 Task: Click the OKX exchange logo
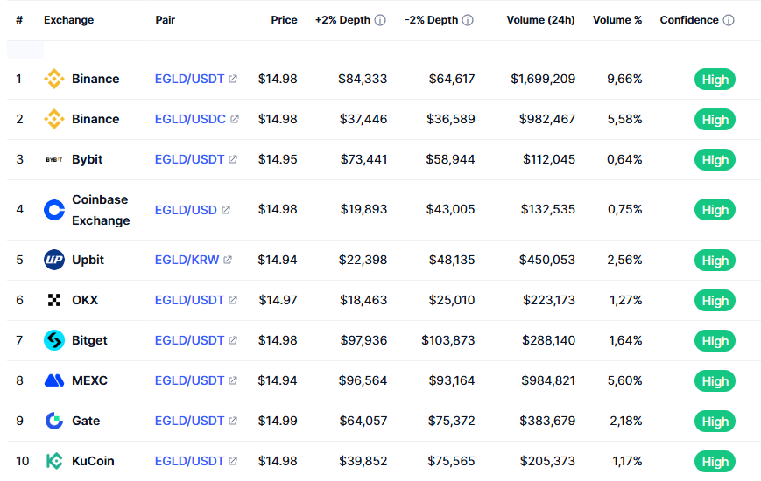click(x=54, y=300)
